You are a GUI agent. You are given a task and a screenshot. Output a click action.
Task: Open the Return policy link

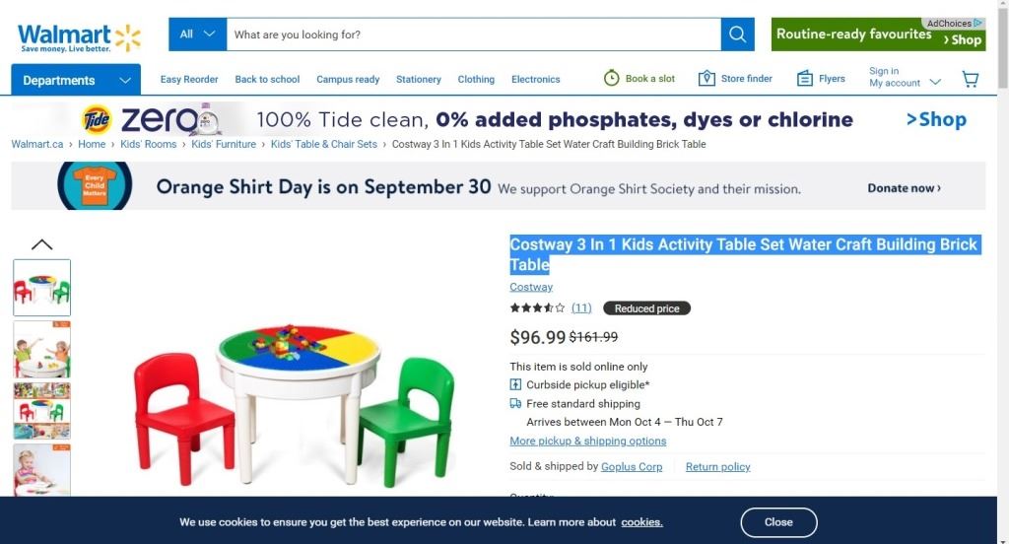click(x=717, y=467)
